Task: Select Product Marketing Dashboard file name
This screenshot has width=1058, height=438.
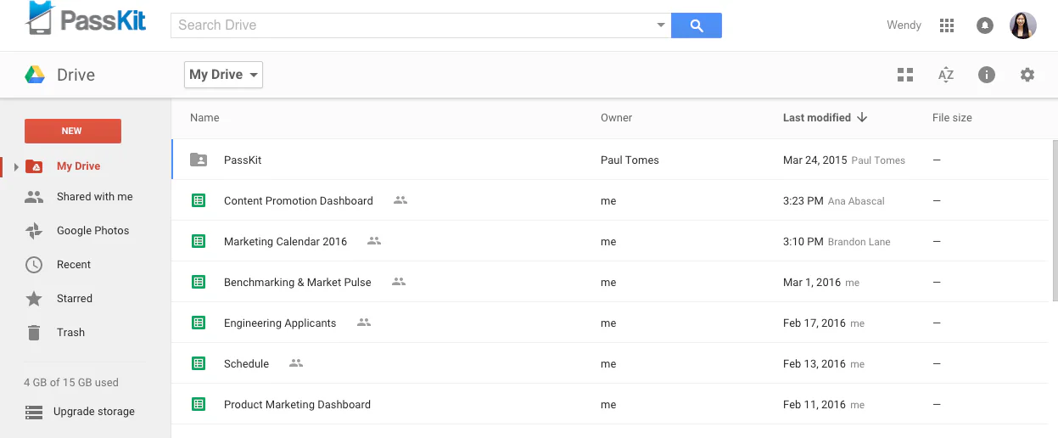Action: (x=298, y=405)
